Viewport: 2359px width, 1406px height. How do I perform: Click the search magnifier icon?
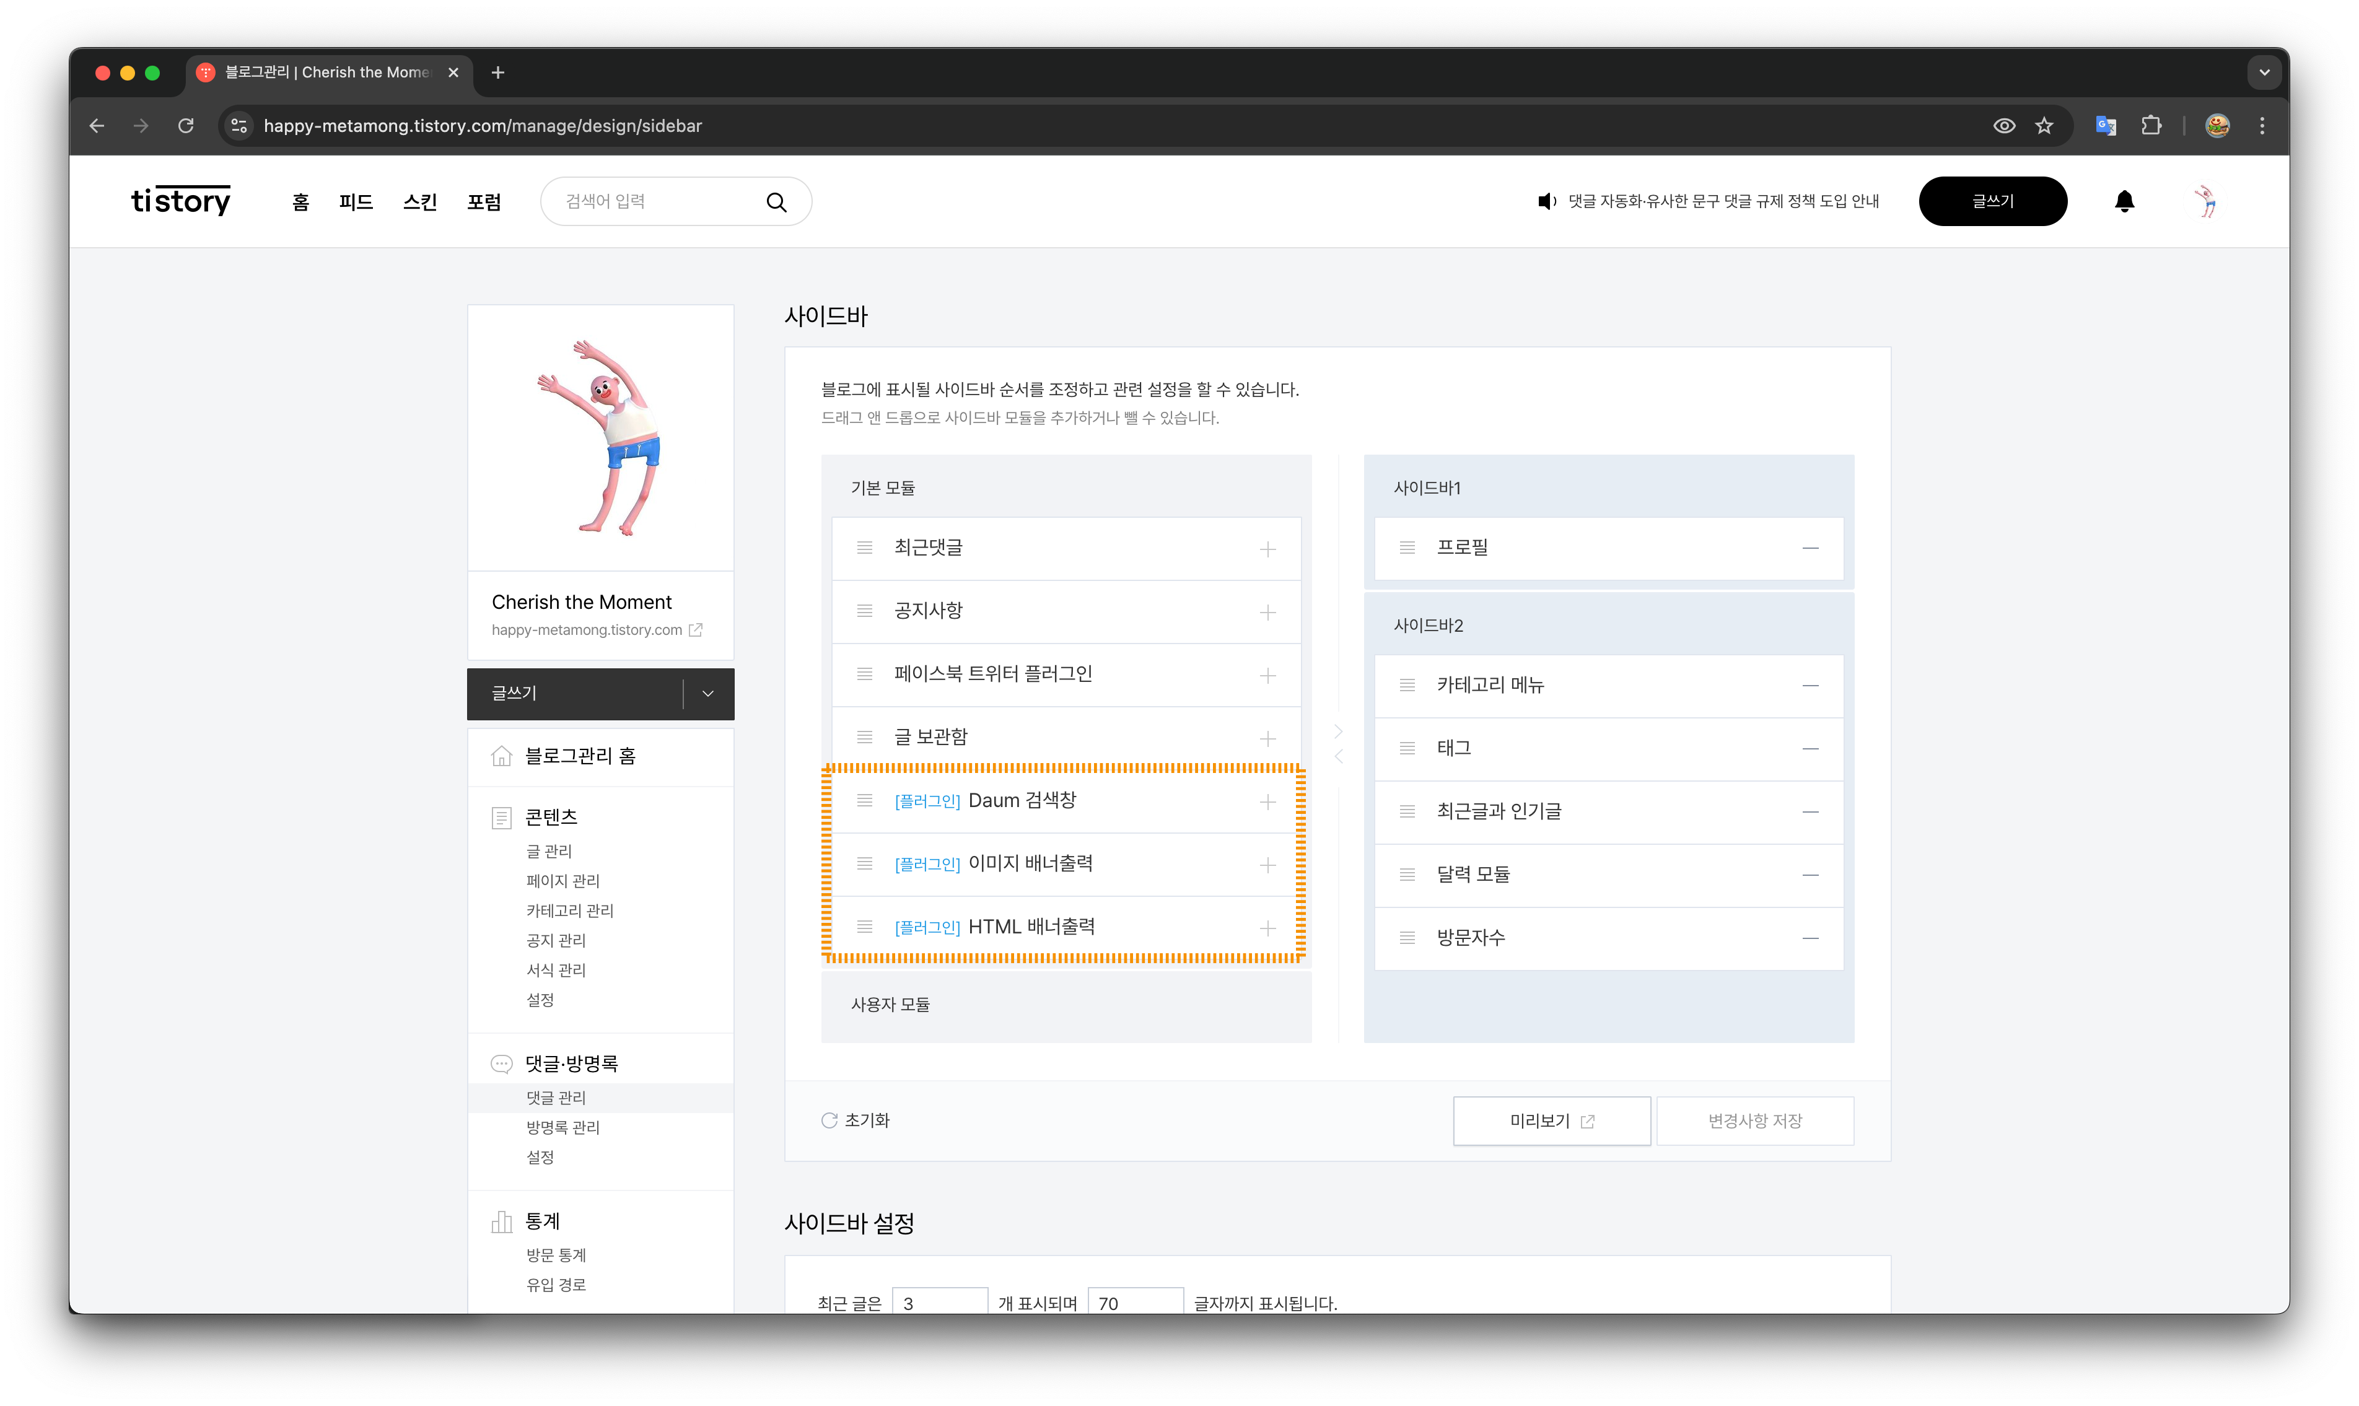tap(776, 202)
